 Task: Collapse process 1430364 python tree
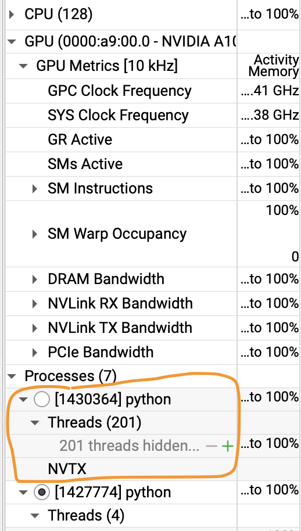(x=23, y=400)
